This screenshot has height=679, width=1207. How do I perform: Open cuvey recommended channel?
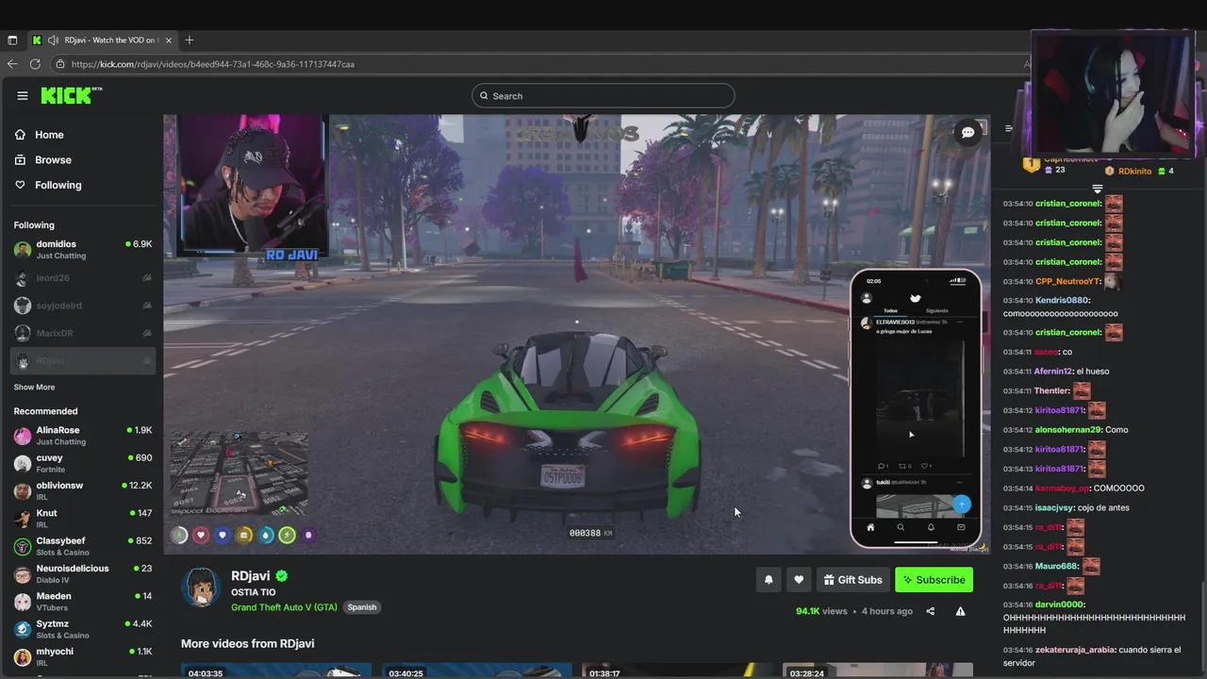pos(83,463)
